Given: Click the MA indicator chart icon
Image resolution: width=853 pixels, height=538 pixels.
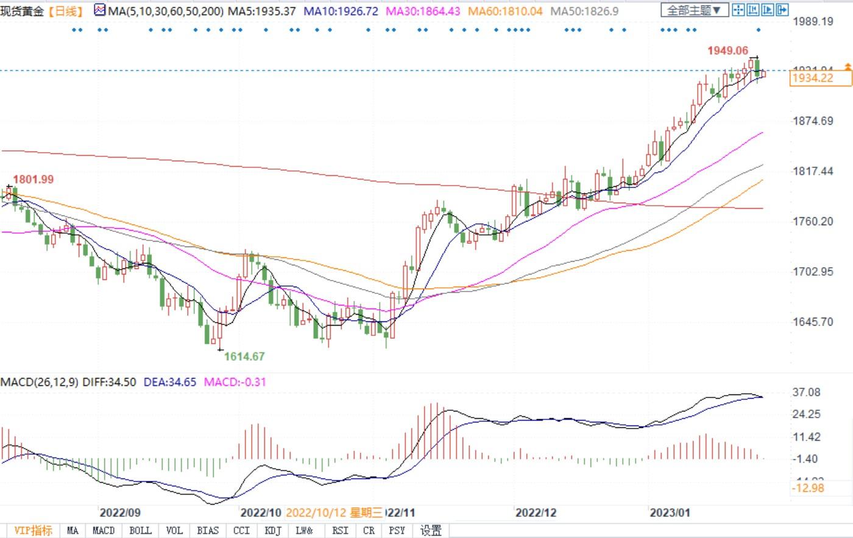Looking at the screenshot, I should click(x=100, y=10).
